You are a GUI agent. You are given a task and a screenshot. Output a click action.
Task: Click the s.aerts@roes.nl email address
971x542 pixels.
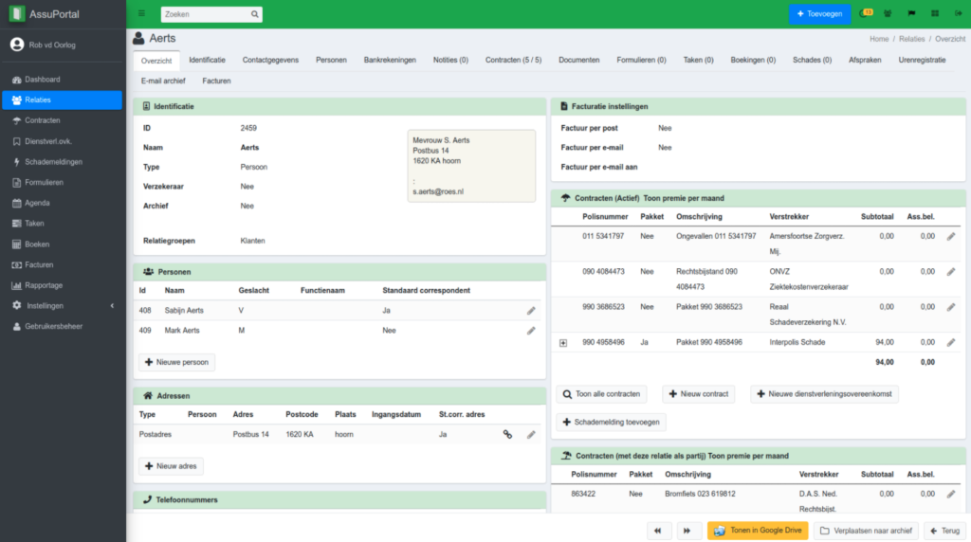438,191
